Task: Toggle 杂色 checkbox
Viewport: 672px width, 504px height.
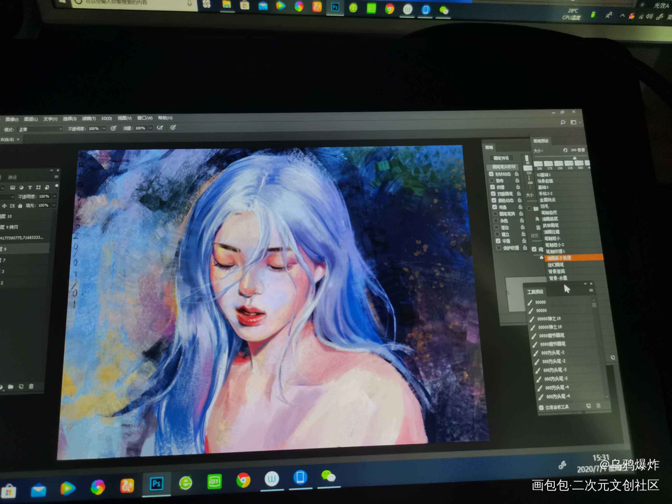Action: click(x=496, y=221)
